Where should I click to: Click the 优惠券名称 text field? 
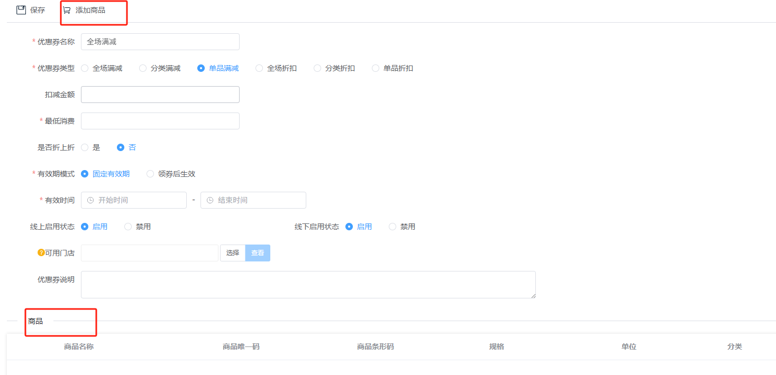[x=160, y=42]
